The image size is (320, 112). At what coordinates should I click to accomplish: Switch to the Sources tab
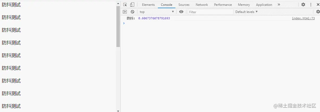(x=184, y=4)
